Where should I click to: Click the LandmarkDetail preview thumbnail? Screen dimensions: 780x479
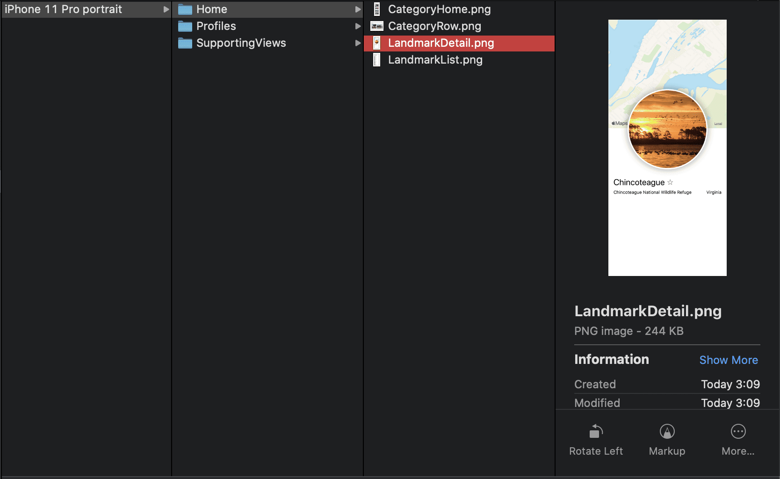click(667, 148)
